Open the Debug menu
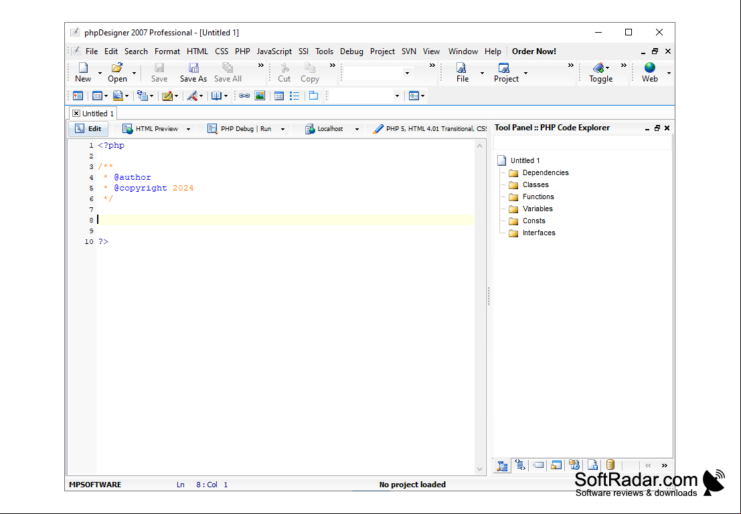Screen dimensions: 741x514 351,51
